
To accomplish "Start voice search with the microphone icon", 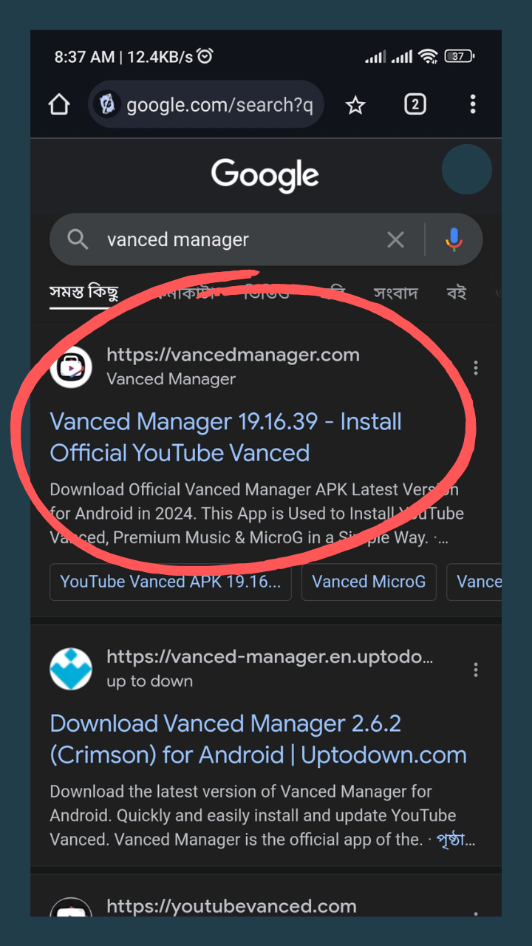I will point(454,239).
